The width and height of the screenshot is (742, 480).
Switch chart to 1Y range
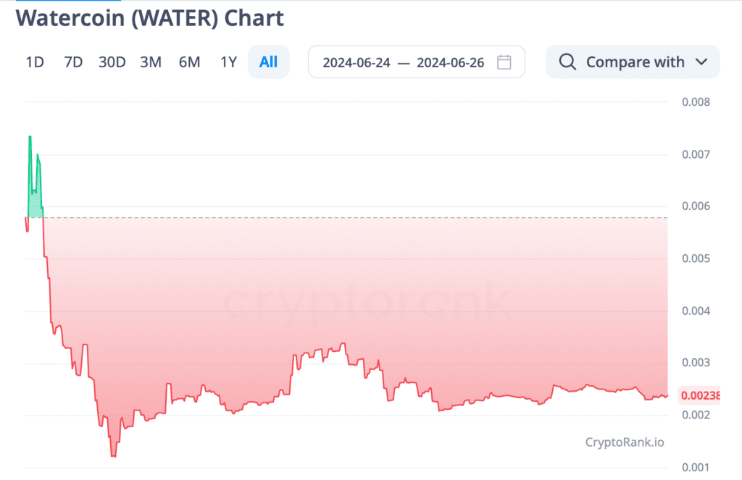[228, 62]
